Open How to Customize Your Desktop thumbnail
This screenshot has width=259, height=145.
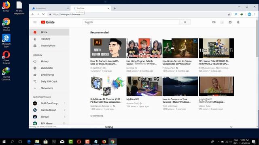point(180,86)
